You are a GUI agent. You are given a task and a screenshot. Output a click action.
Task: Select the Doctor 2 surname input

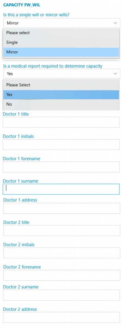[x=61, y=295]
